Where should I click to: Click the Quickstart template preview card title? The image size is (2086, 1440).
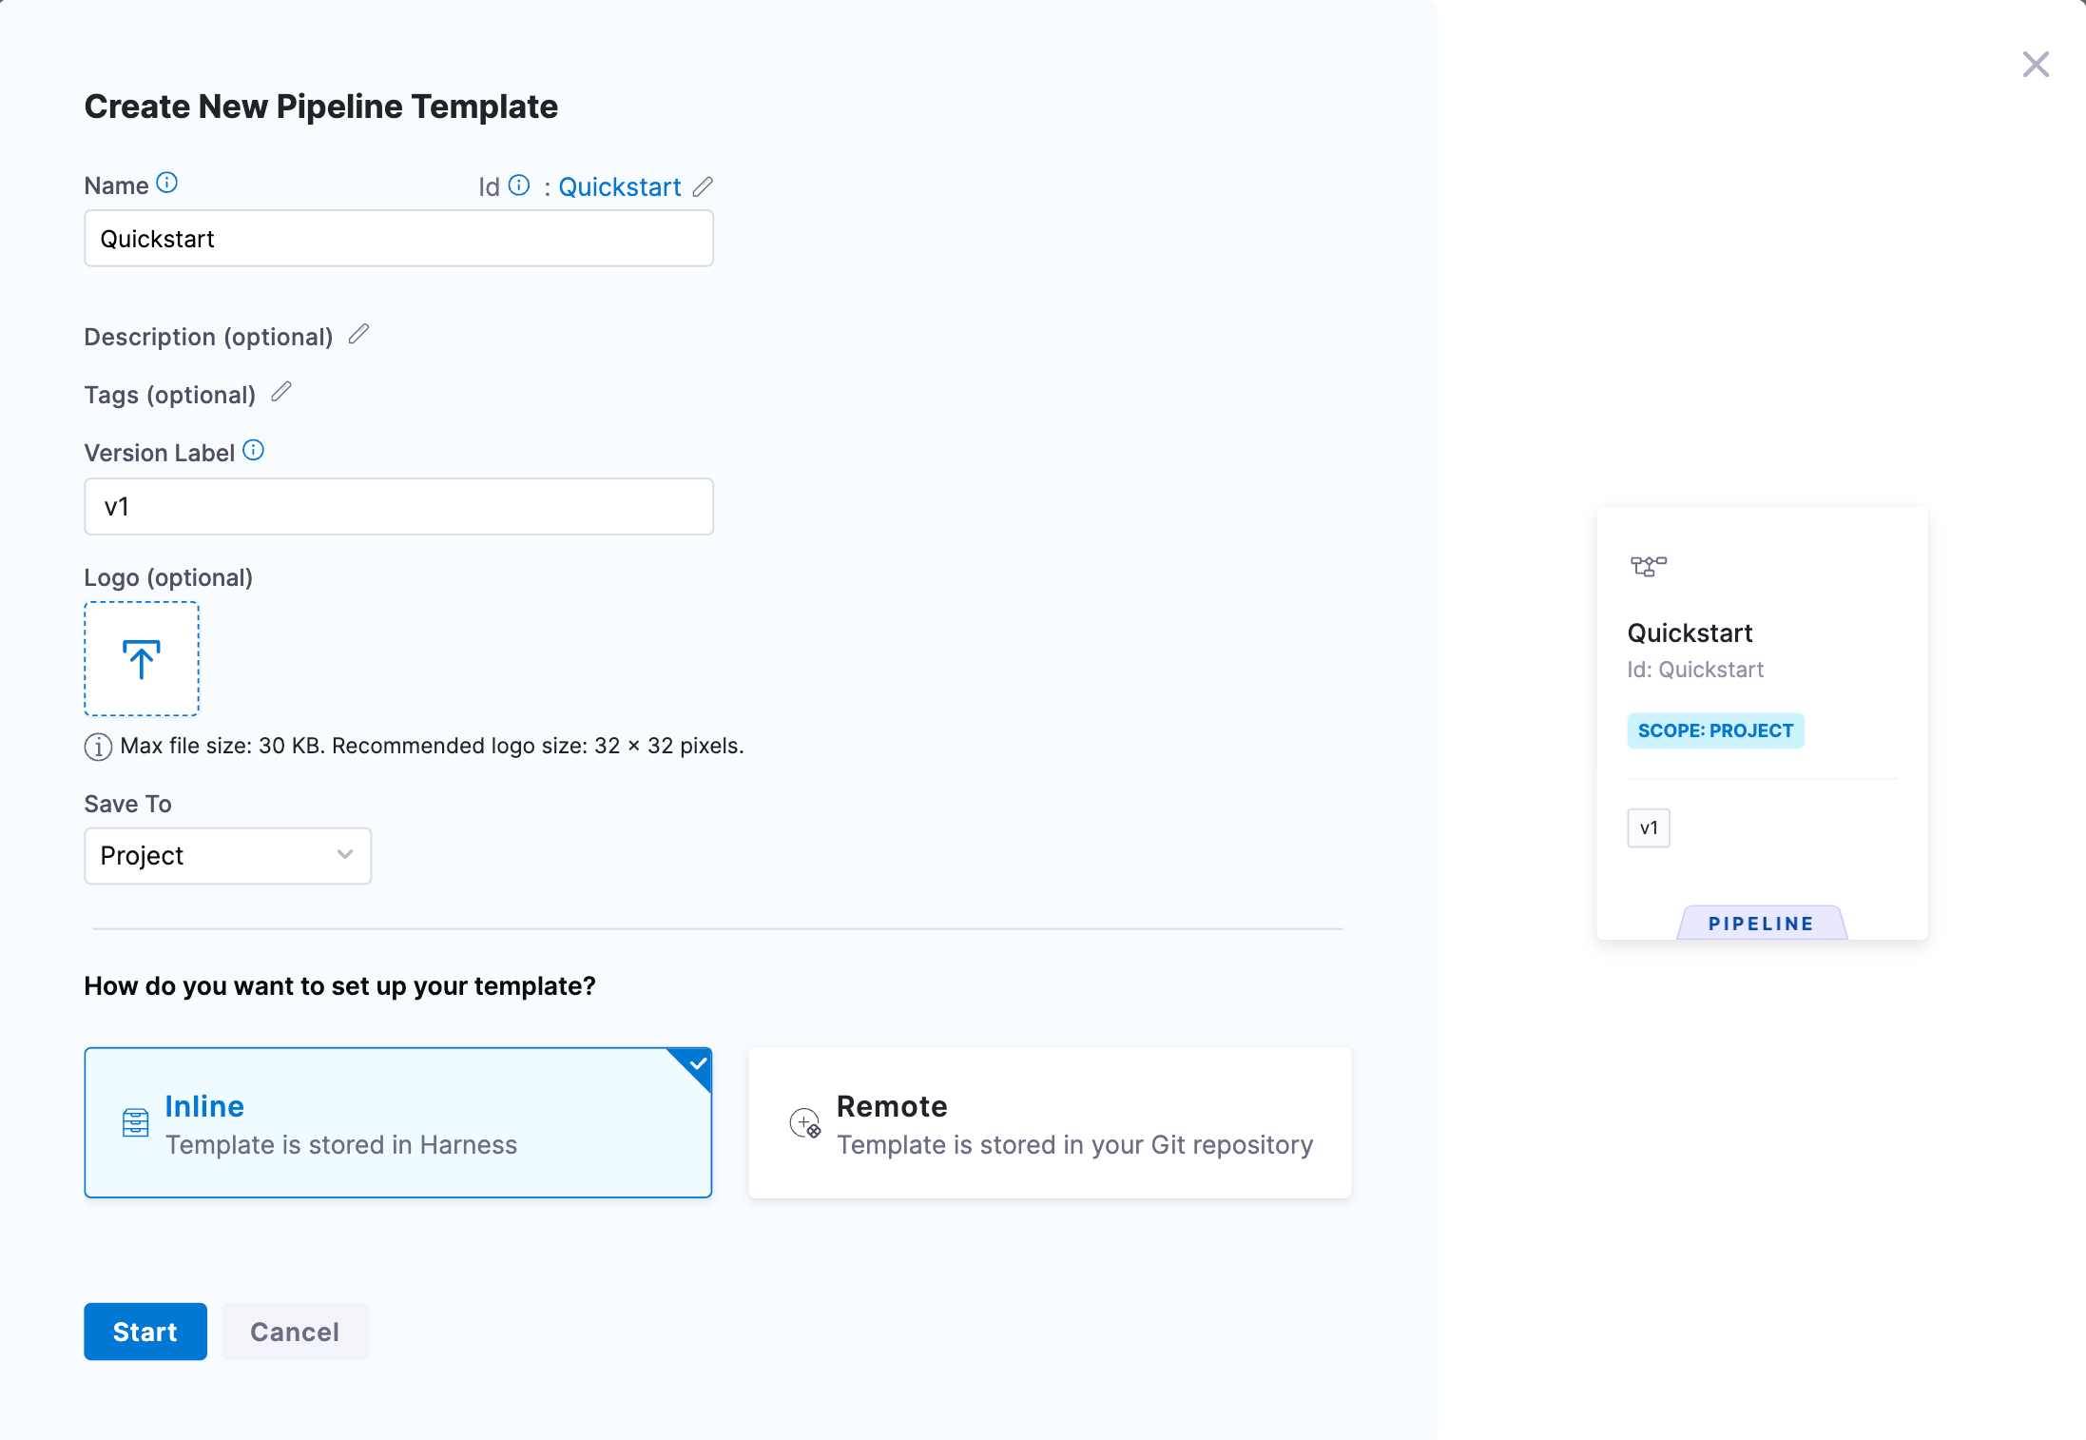click(x=1690, y=632)
